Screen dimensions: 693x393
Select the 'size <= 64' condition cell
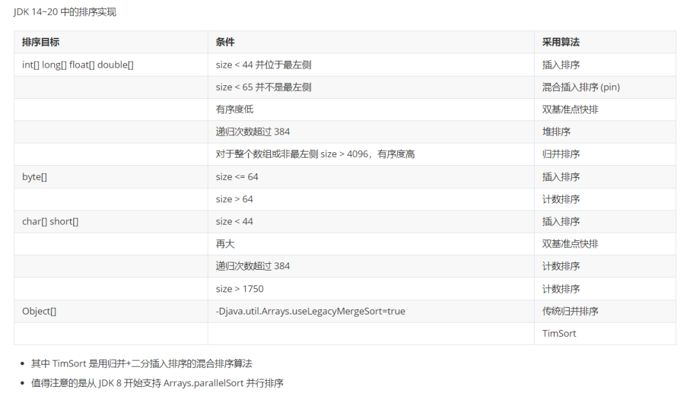pos(237,177)
